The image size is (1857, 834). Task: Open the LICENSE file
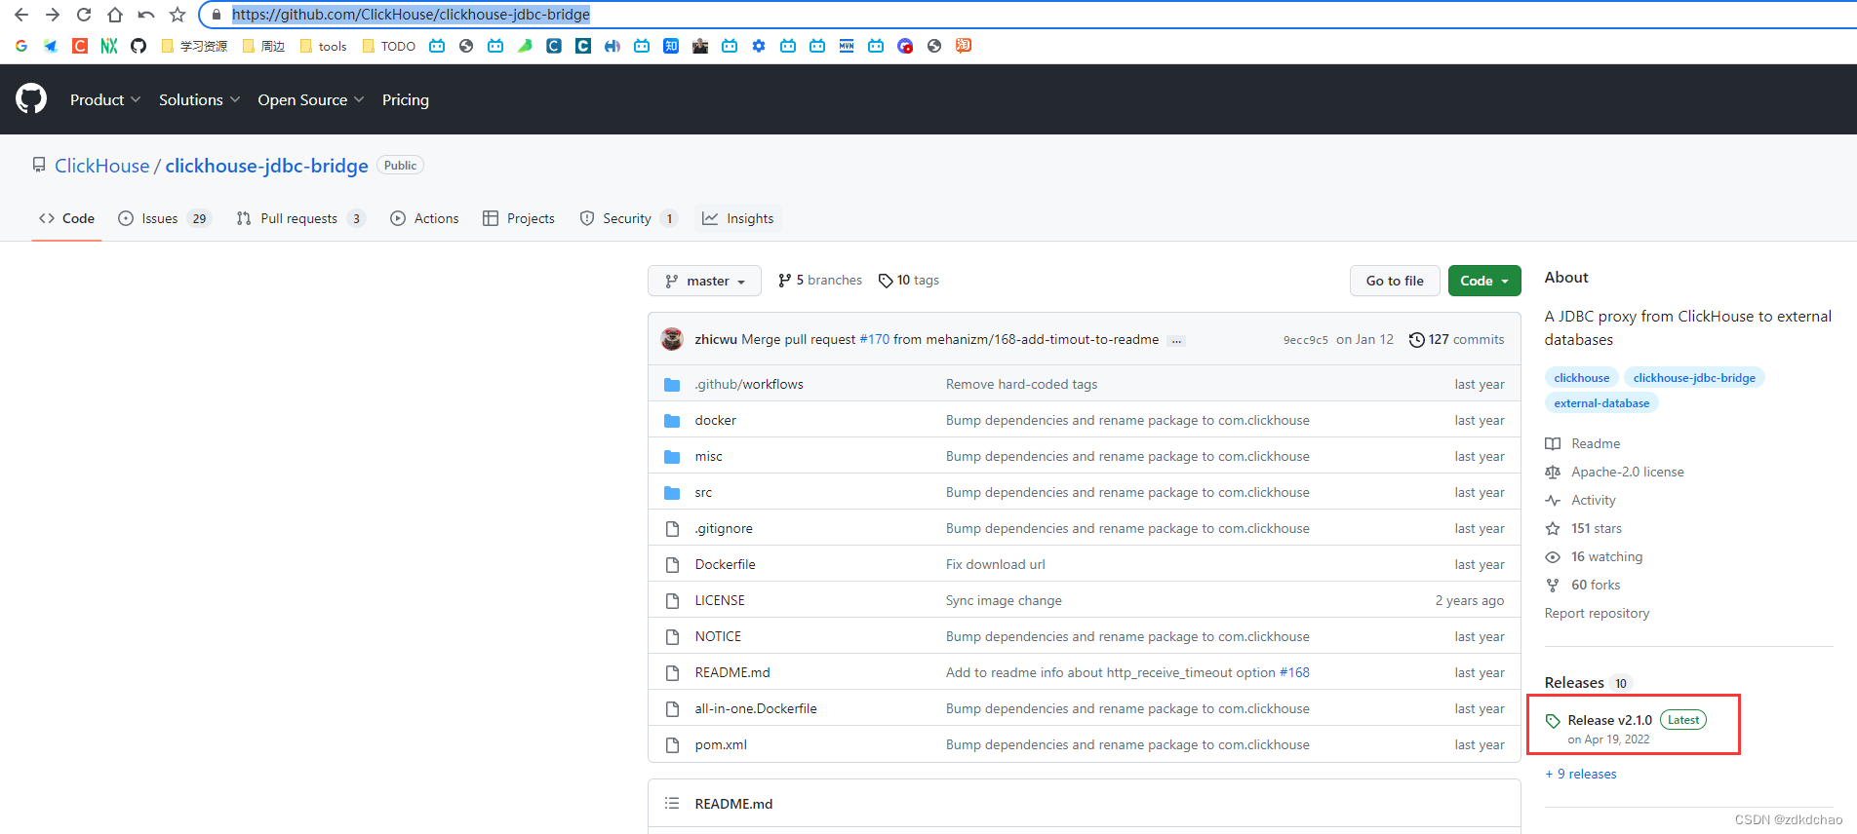720,600
